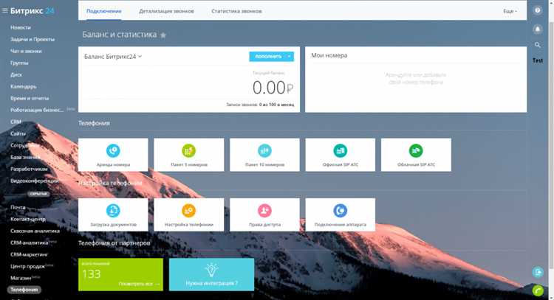The width and height of the screenshot is (554, 300).
Task: Expand the Еще menu
Action: [510, 11]
